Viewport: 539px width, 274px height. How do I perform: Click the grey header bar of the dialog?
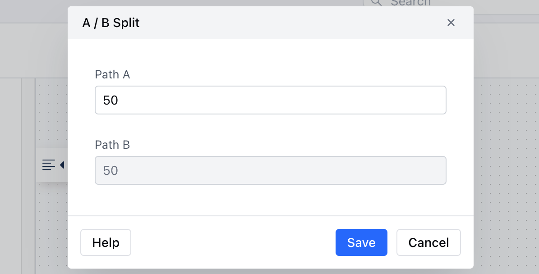point(271,23)
